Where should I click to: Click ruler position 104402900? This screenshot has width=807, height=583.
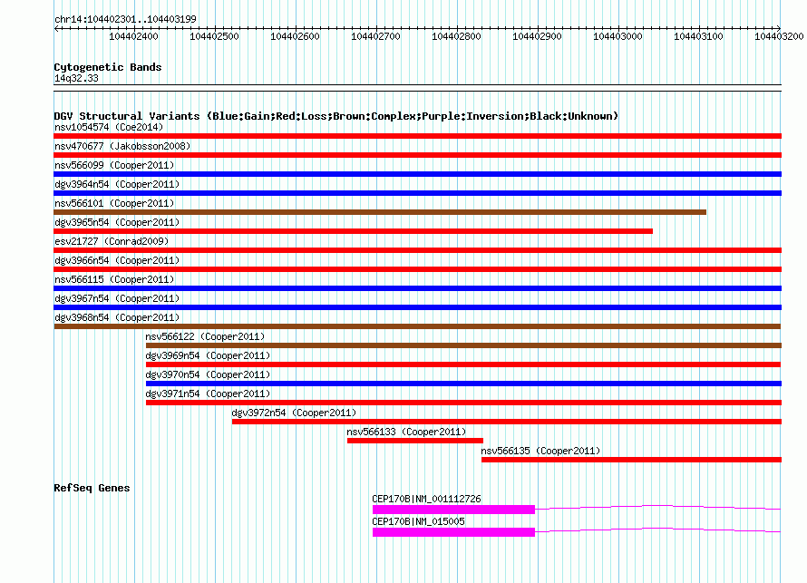(538, 36)
